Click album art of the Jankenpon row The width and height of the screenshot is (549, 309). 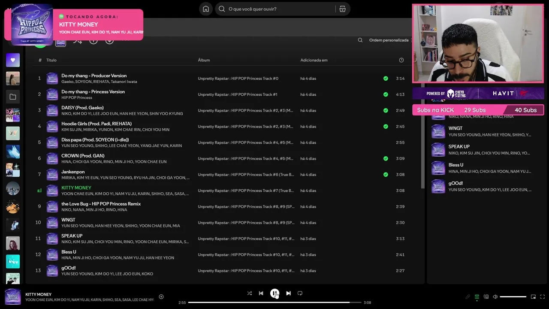(x=52, y=174)
